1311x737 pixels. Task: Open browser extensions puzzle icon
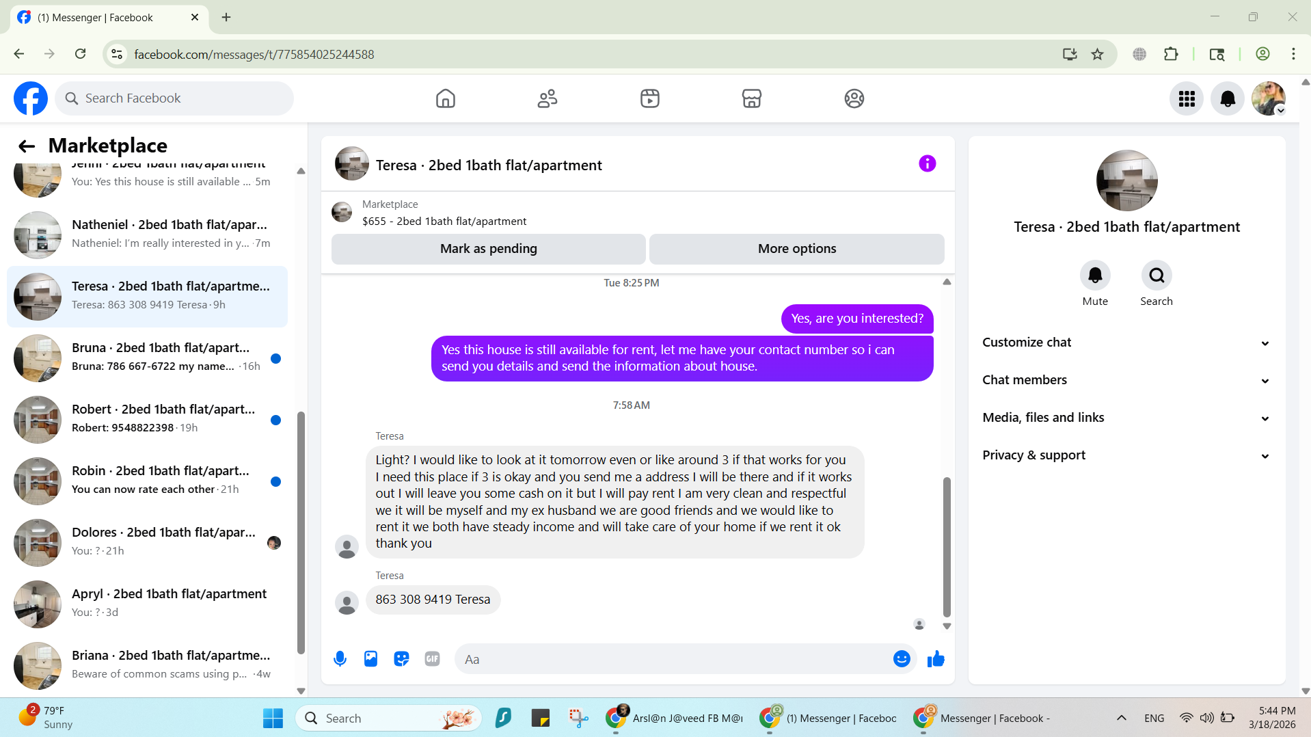(x=1171, y=54)
